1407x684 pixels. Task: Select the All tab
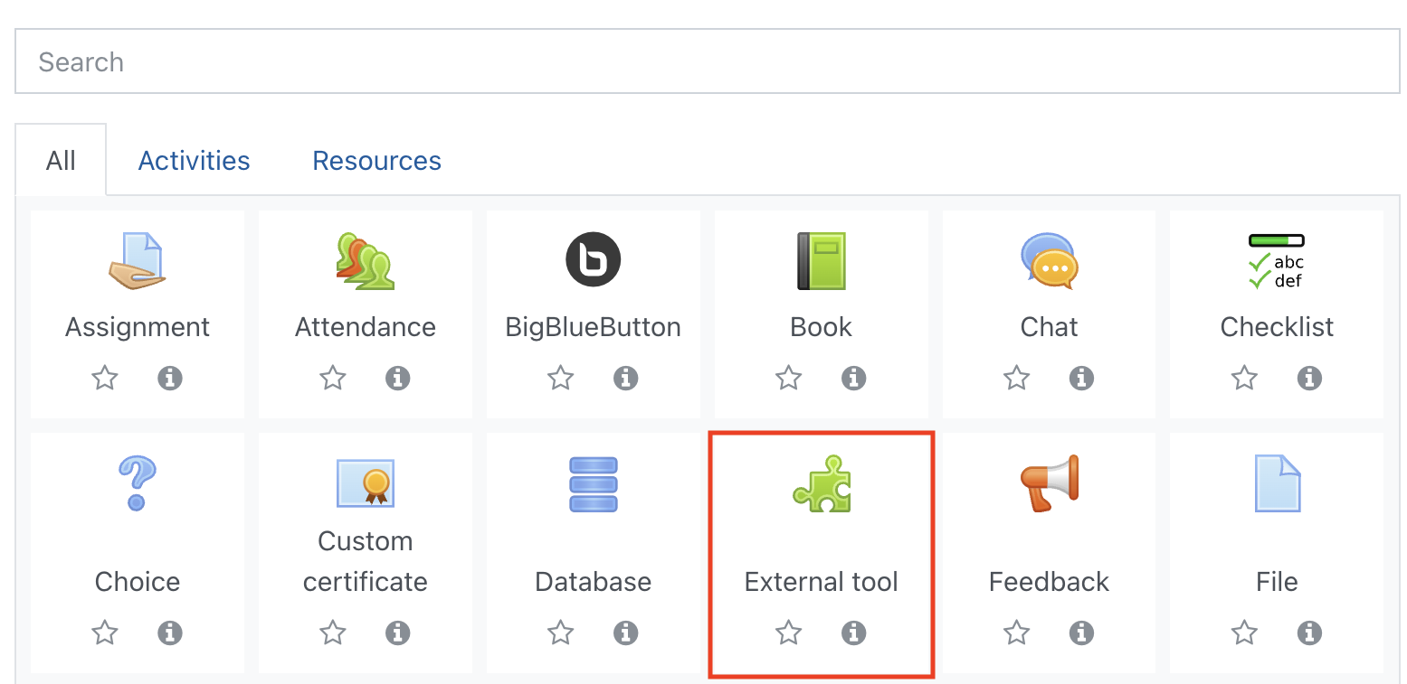61,160
